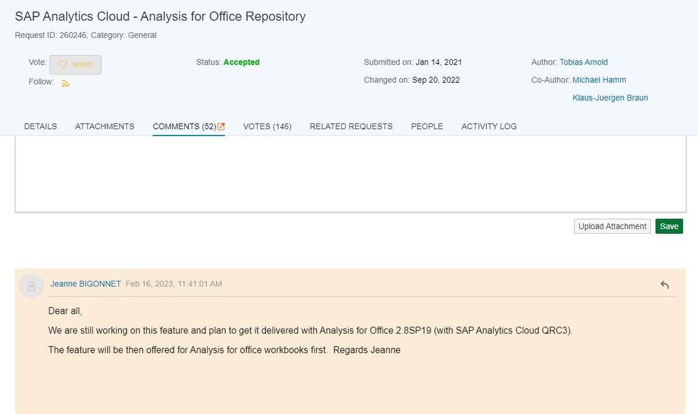Viewport: 698px width, 414px height.
Task: Open co-author Michael Hamm's profile
Action: coord(599,80)
